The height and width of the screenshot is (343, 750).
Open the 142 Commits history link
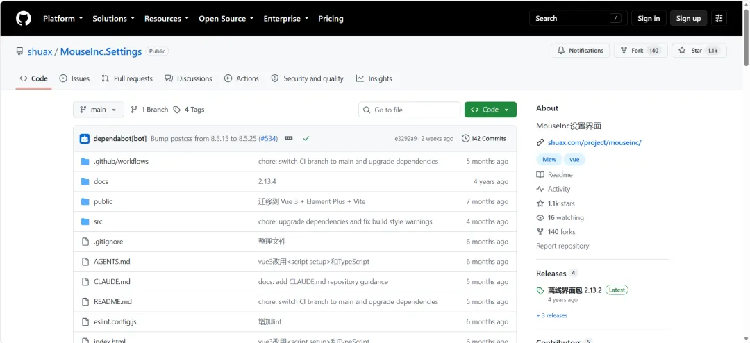(x=483, y=139)
